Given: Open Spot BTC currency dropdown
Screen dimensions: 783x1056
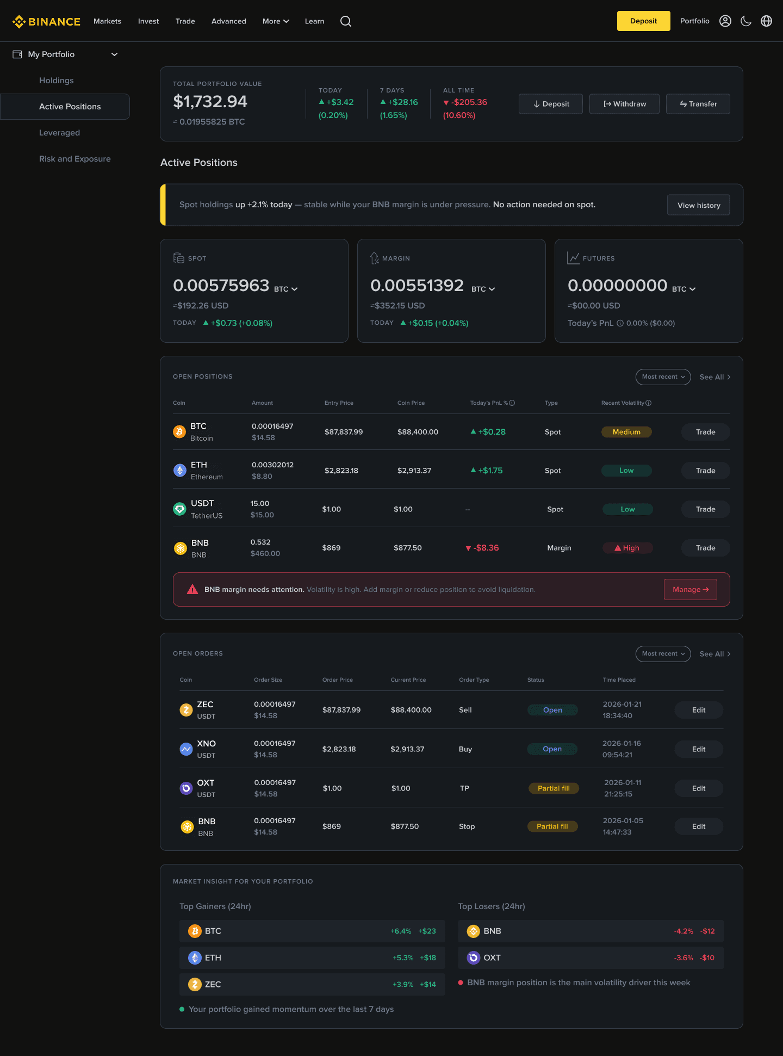Looking at the screenshot, I should click(286, 289).
